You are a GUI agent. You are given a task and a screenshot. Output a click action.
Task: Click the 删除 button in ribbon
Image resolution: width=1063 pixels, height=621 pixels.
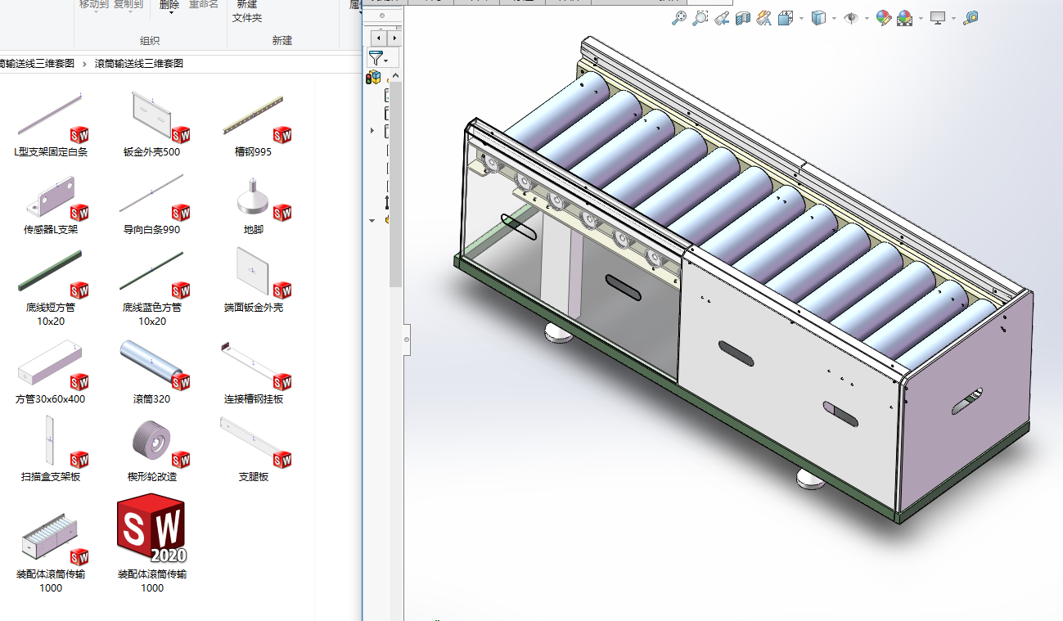pyautogui.click(x=169, y=5)
